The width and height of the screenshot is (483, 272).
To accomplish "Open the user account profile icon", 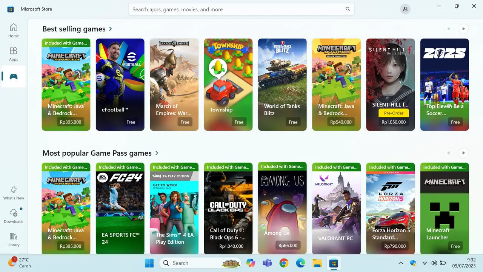I will pyautogui.click(x=405, y=9).
